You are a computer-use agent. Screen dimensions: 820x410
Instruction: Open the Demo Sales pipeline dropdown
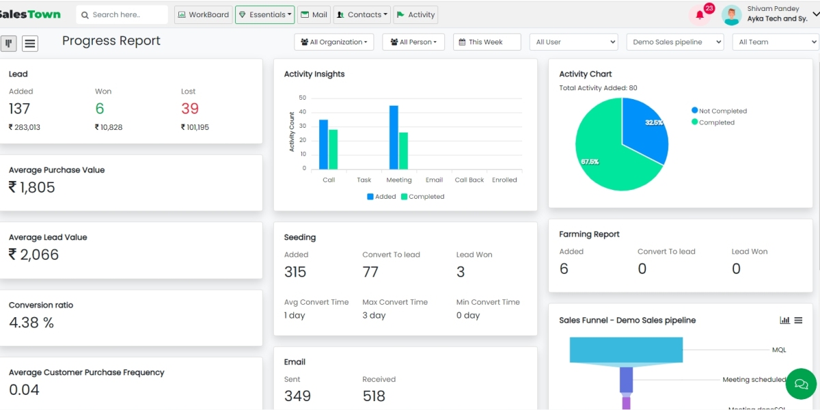674,42
